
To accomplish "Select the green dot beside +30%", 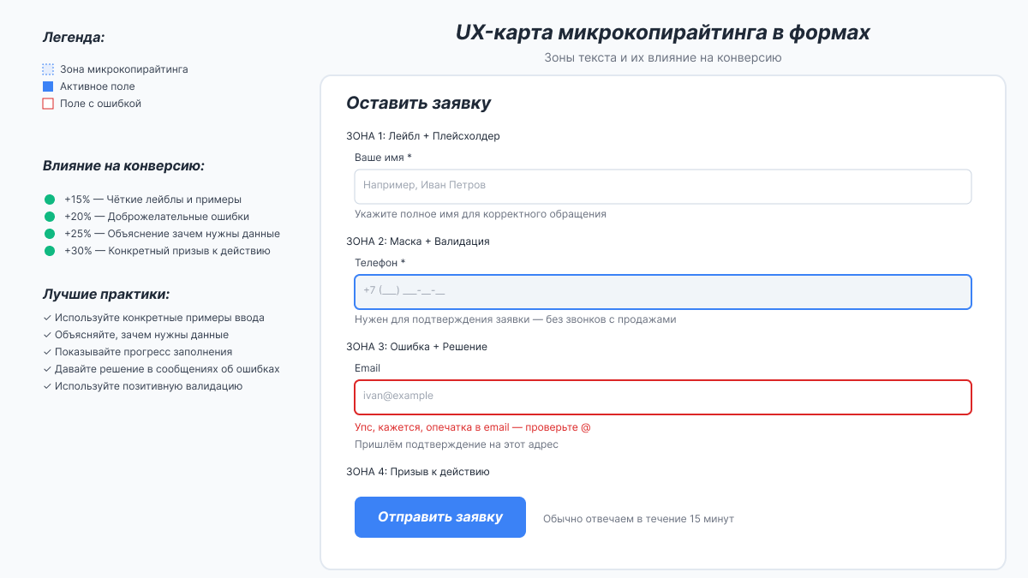I will 48,250.
